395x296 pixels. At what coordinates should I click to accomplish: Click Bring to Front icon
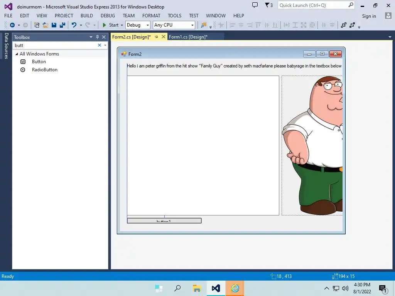tap(343, 25)
